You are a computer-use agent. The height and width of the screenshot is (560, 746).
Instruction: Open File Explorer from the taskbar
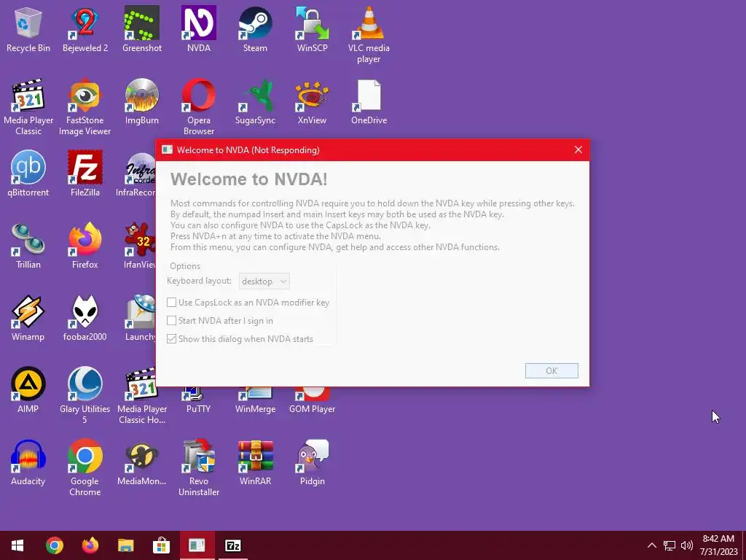click(x=125, y=545)
